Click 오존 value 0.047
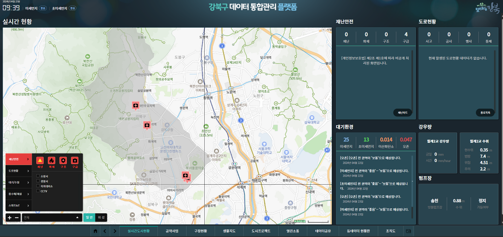The image size is (503, 237). coord(406,139)
